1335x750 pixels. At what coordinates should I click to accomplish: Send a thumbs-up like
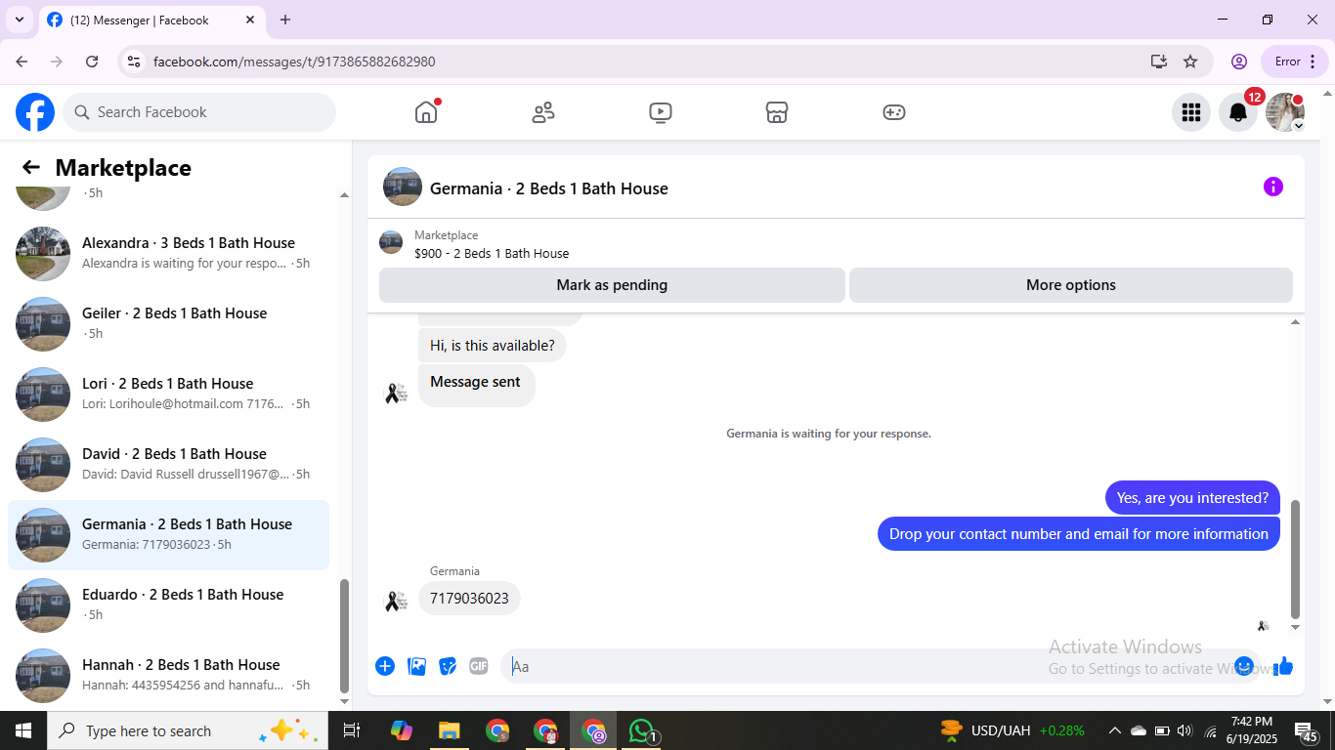point(1283,666)
